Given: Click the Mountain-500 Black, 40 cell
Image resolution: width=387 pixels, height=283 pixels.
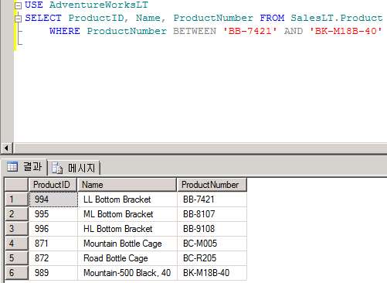Looking at the screenshot, I should (127, 273).
